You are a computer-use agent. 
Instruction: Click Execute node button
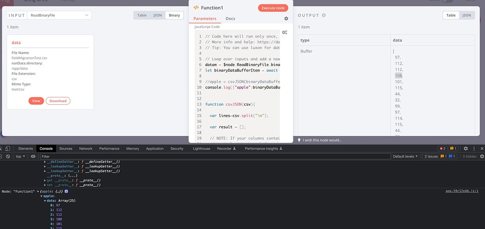click(x=273, y=8)
